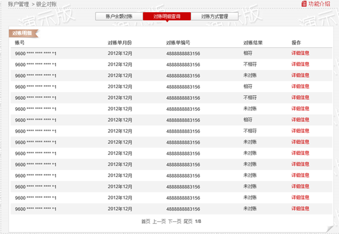This screenshot has width=339, height=234.
Task: Click the 对账单月份 column header
Action: [120, 43]
